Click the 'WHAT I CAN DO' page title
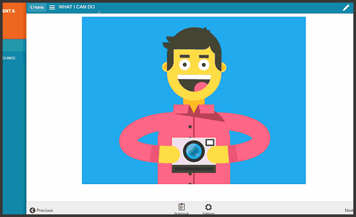Viewport: 356px width, 217px height. pyautogui.click(x=78, y=7)
